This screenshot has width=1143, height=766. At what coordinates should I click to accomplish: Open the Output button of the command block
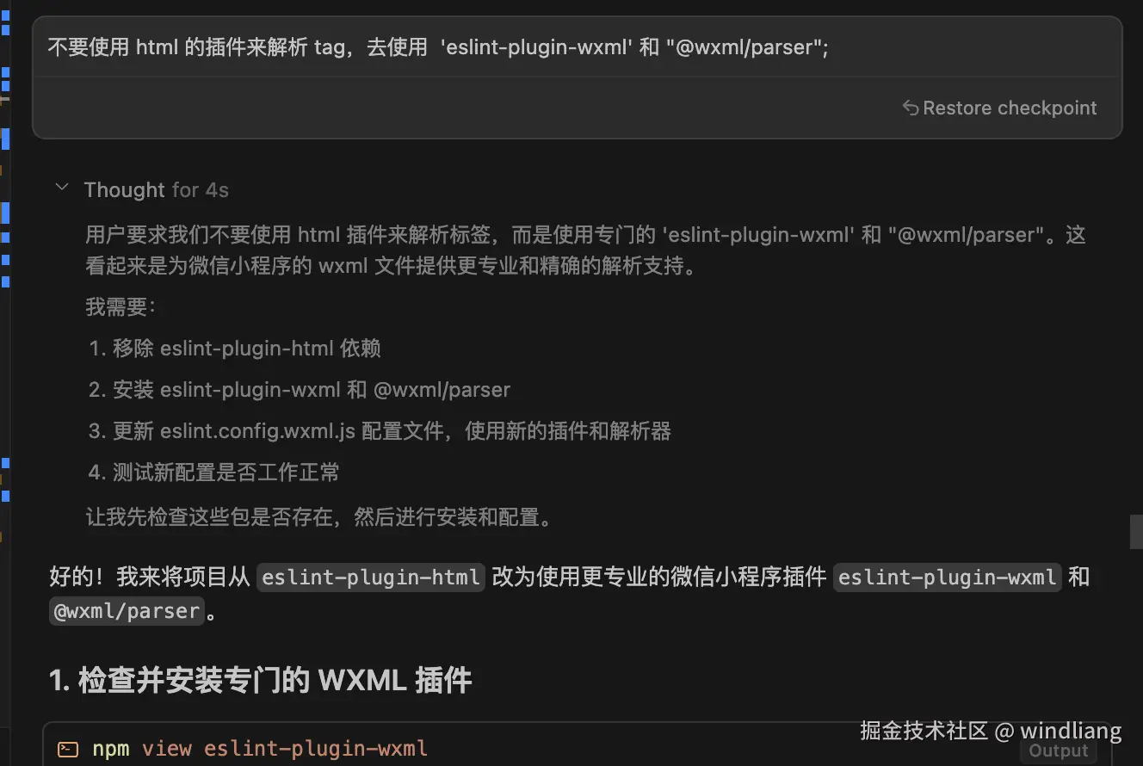1059,751
